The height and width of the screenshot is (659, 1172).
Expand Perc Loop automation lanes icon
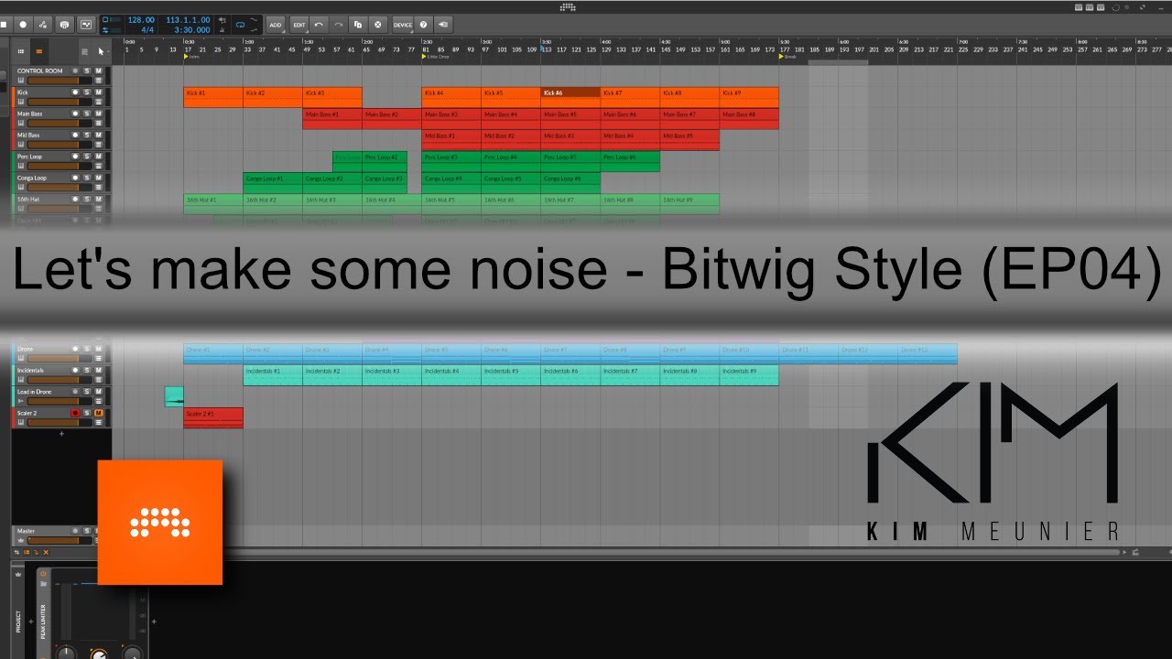[x=98, y=166]
